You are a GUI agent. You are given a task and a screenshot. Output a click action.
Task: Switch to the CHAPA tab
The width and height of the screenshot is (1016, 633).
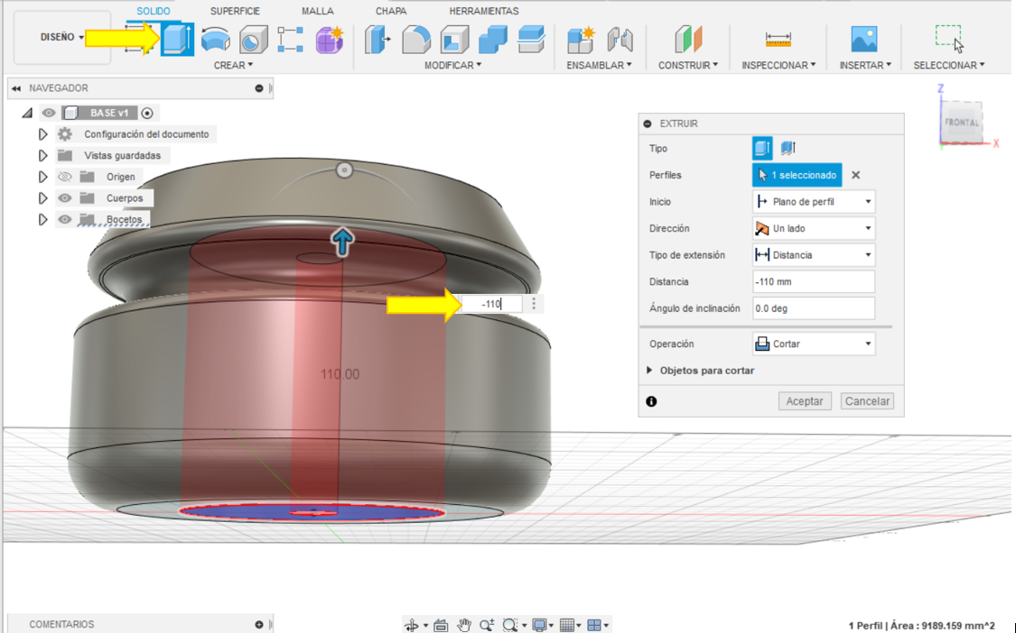pyautogui.click(x=391, y=11)
